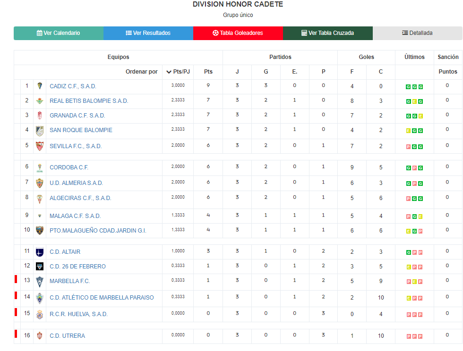Image resolution: width=463 pixels, height=351 pixels.
Task: Click the Real Betis Balompie crest
Action: (40, 101)
